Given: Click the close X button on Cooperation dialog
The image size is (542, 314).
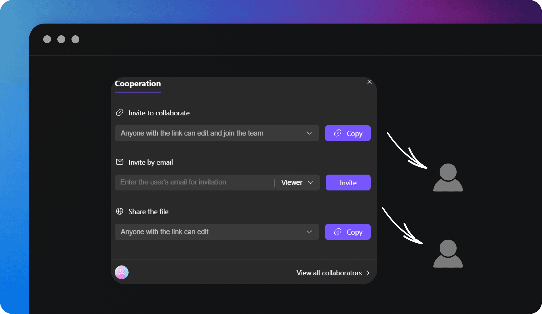Looking at the screenshot, I should point(369,82).
